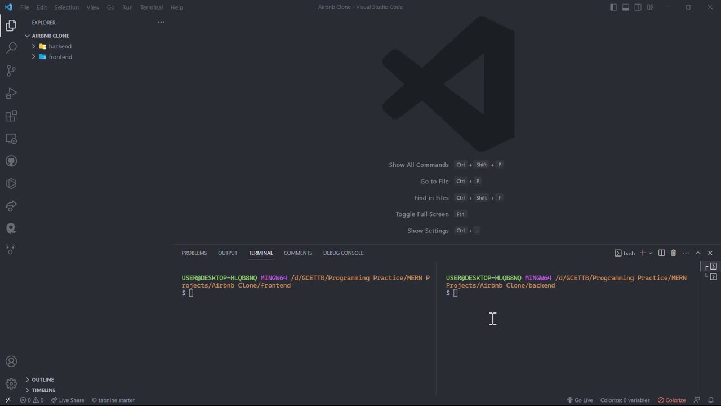The height and width of the screenshot is (406, 721).
Task: Open the Source Control view
Action: click(x=11, y=70)
